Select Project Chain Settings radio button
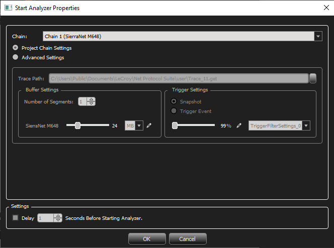The height and width of the screenshot is (248, 334). click(x=15, y=48)
